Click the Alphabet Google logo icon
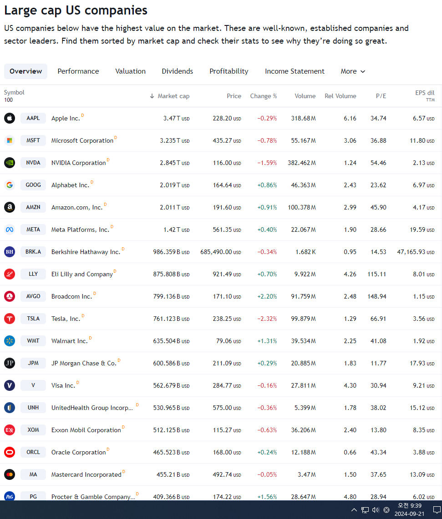Viewport: 442px width, 519px height. click(10, 185)
